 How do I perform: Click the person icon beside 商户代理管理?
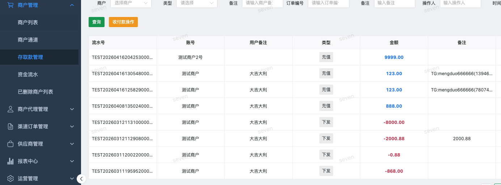tap(10, 109)
